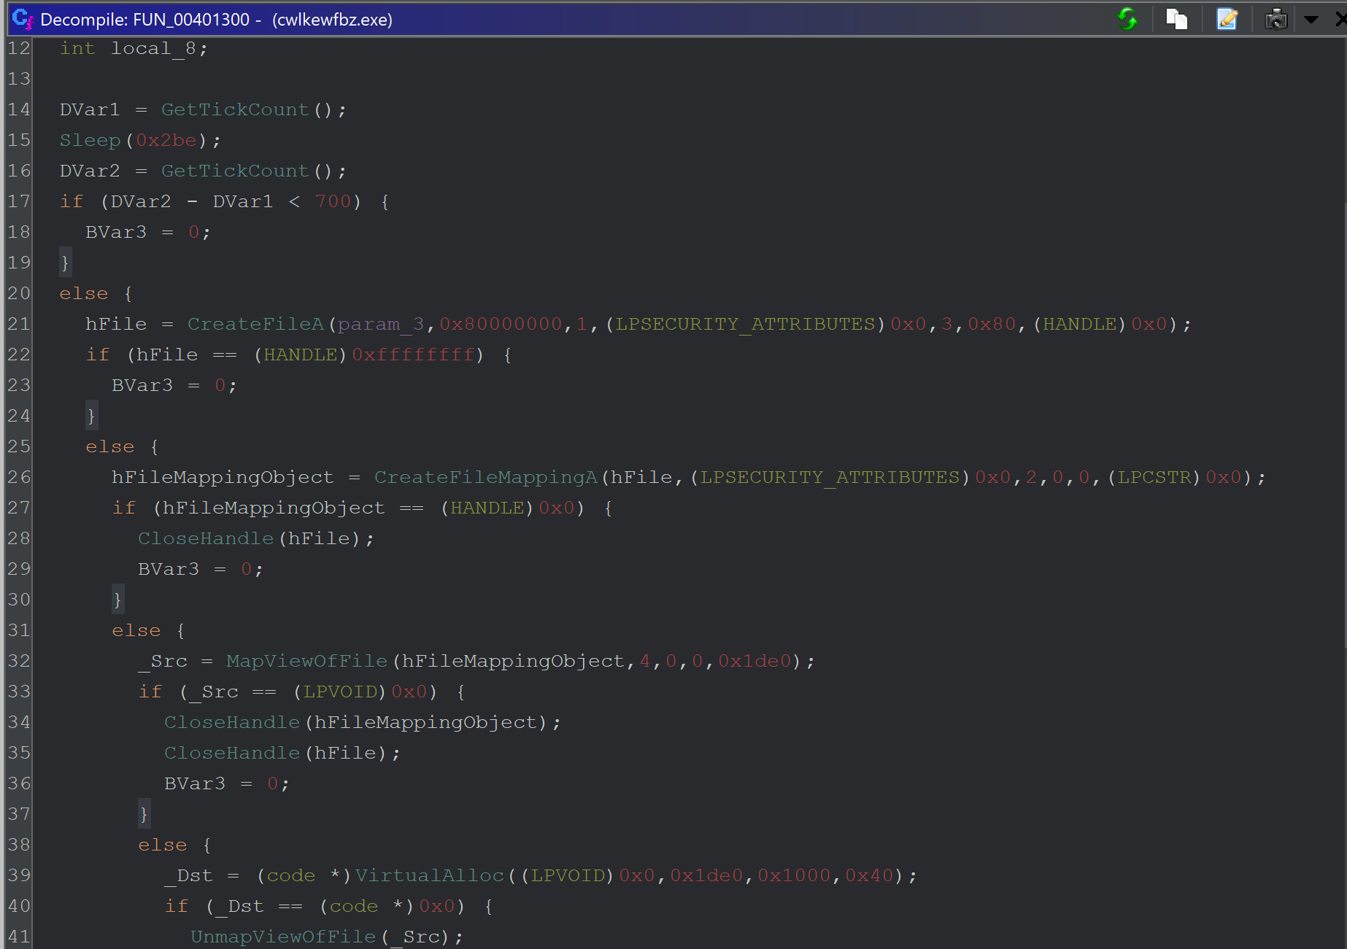Click the "if" keyword on line 40
1347x949 pixels.
tap(177, 906)
